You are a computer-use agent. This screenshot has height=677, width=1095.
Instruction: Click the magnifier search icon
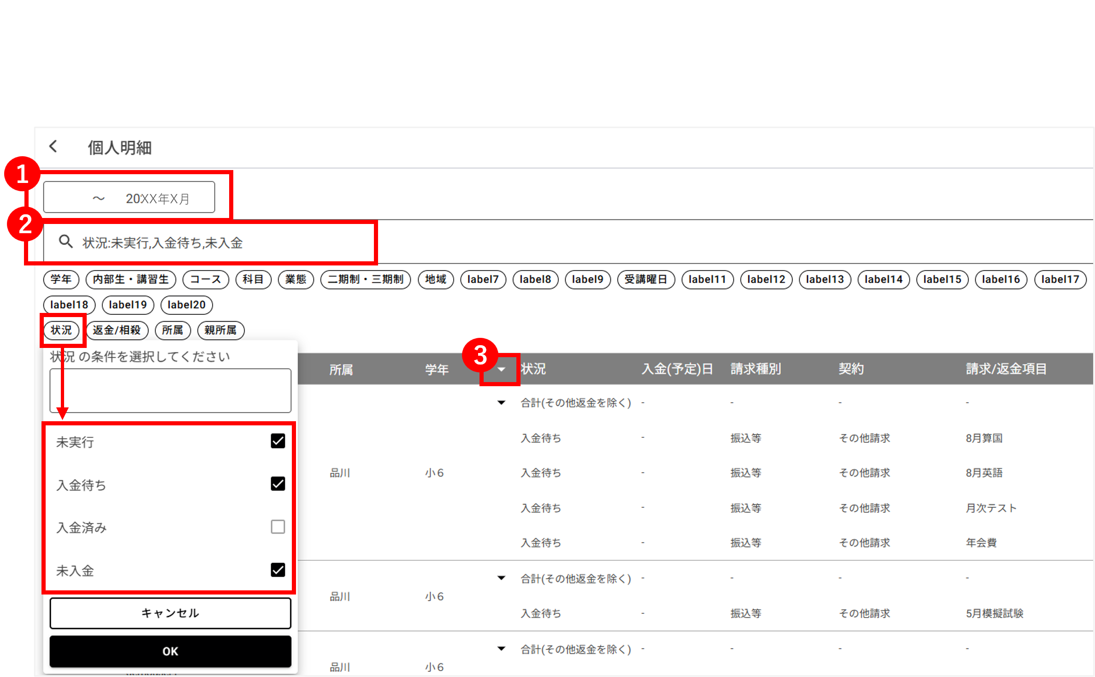pos(65,241)
